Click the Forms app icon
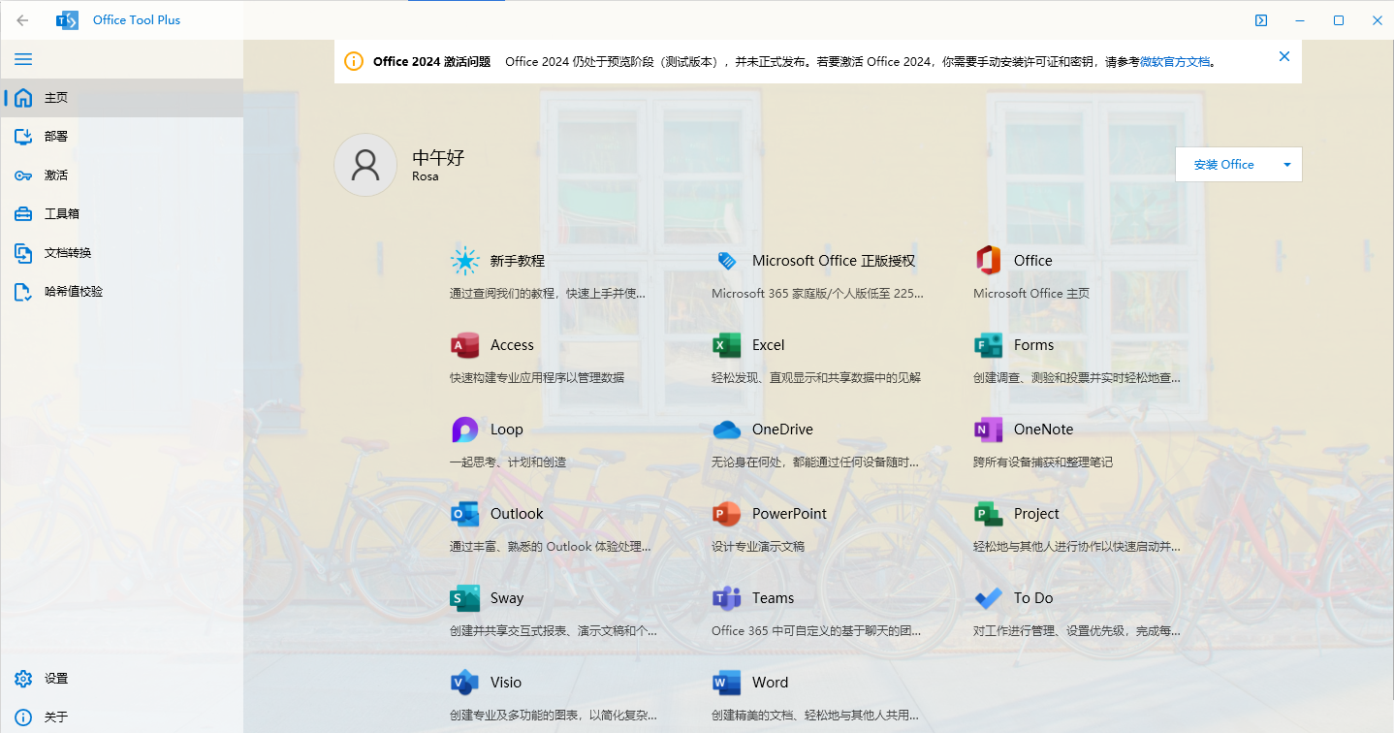 (x=989, y=345)
